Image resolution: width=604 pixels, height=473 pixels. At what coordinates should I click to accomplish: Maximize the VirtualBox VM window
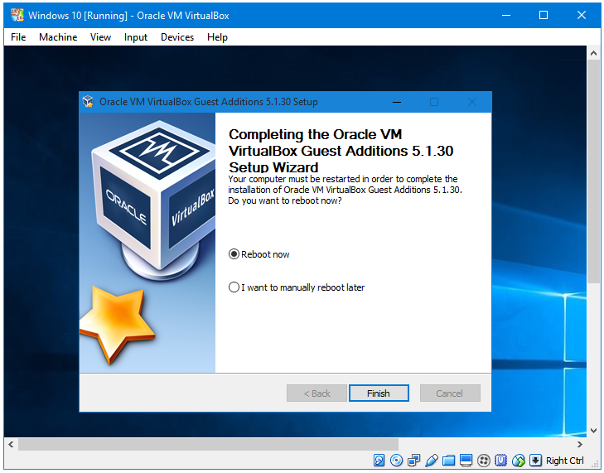544,16
